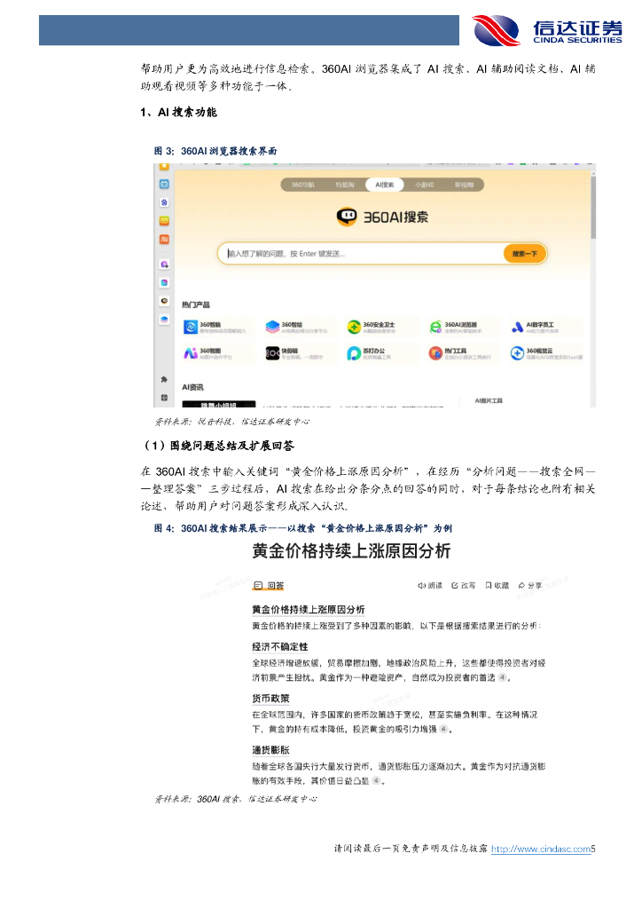Click the 1、AI搜索功能 heading
Viewport: 642px width, 909px height.
(178, 113)
